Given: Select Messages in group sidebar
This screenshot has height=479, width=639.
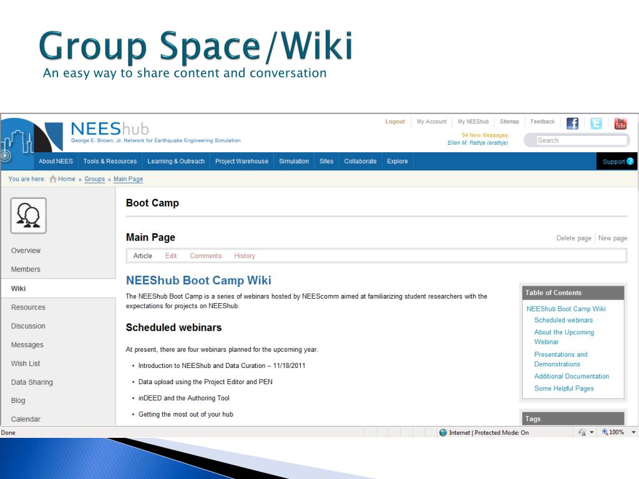Looking at the screenshot, I should (x=27, y=344).
